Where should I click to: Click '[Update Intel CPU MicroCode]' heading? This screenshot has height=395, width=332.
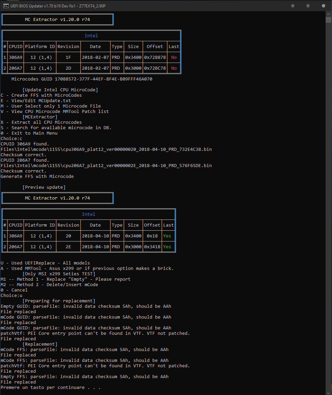click(x=60, y=90)
